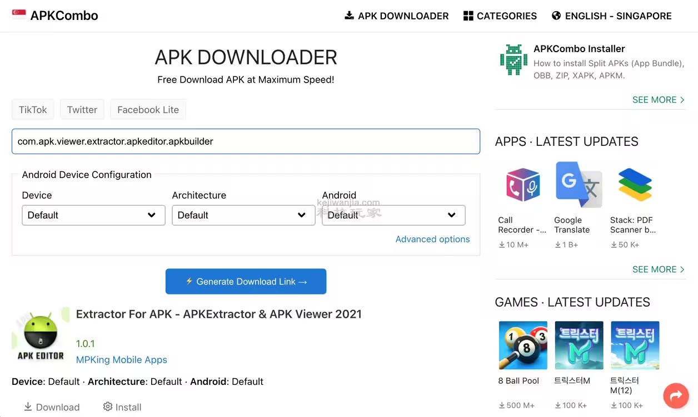Open Stack PDF Scanner app icon

[x=635, y=185]
